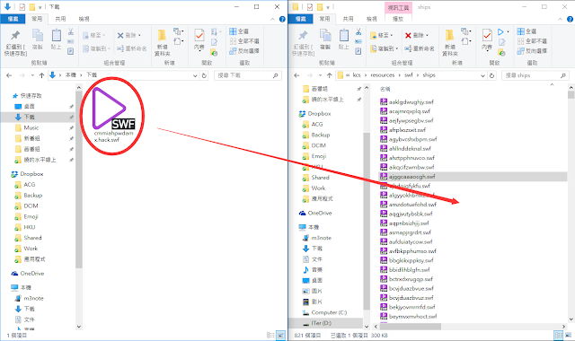Image resolution: width=575 pixels, height=341 pixels.
Task: Click Invert selection in Downloads window ribbon
Action: click(243, 51)
